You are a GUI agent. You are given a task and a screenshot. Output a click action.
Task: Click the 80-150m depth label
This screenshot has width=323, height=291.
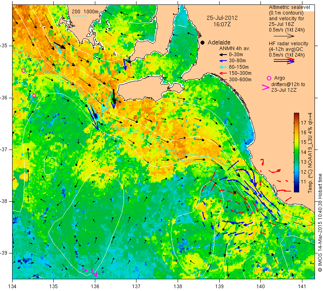click(x=239, y=67)
